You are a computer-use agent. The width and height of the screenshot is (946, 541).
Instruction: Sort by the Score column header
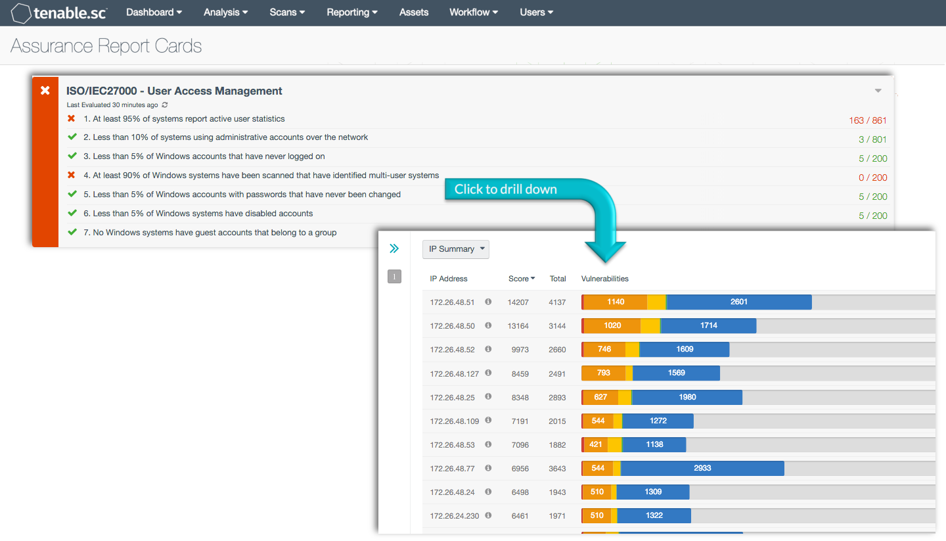pyautogui.click(x=522, y=279)
